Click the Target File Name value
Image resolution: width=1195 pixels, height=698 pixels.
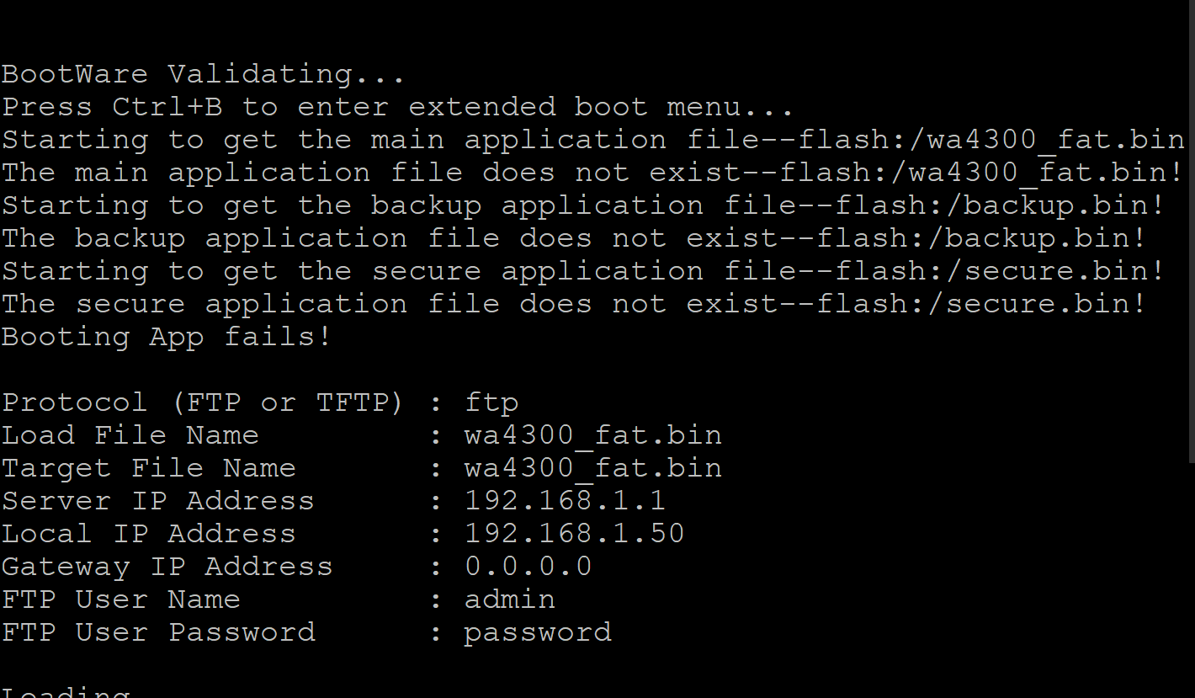[592, 468]
